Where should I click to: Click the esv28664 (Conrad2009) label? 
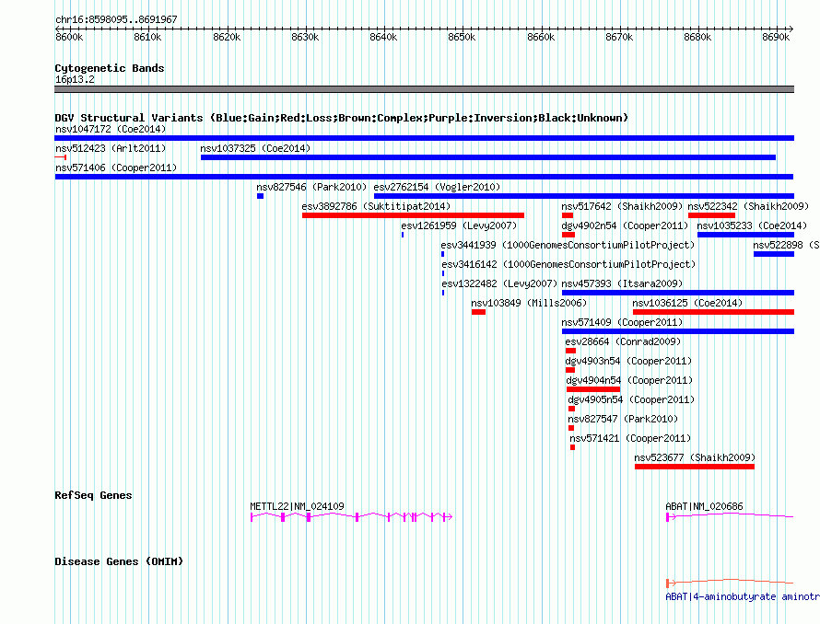[623, 341]
